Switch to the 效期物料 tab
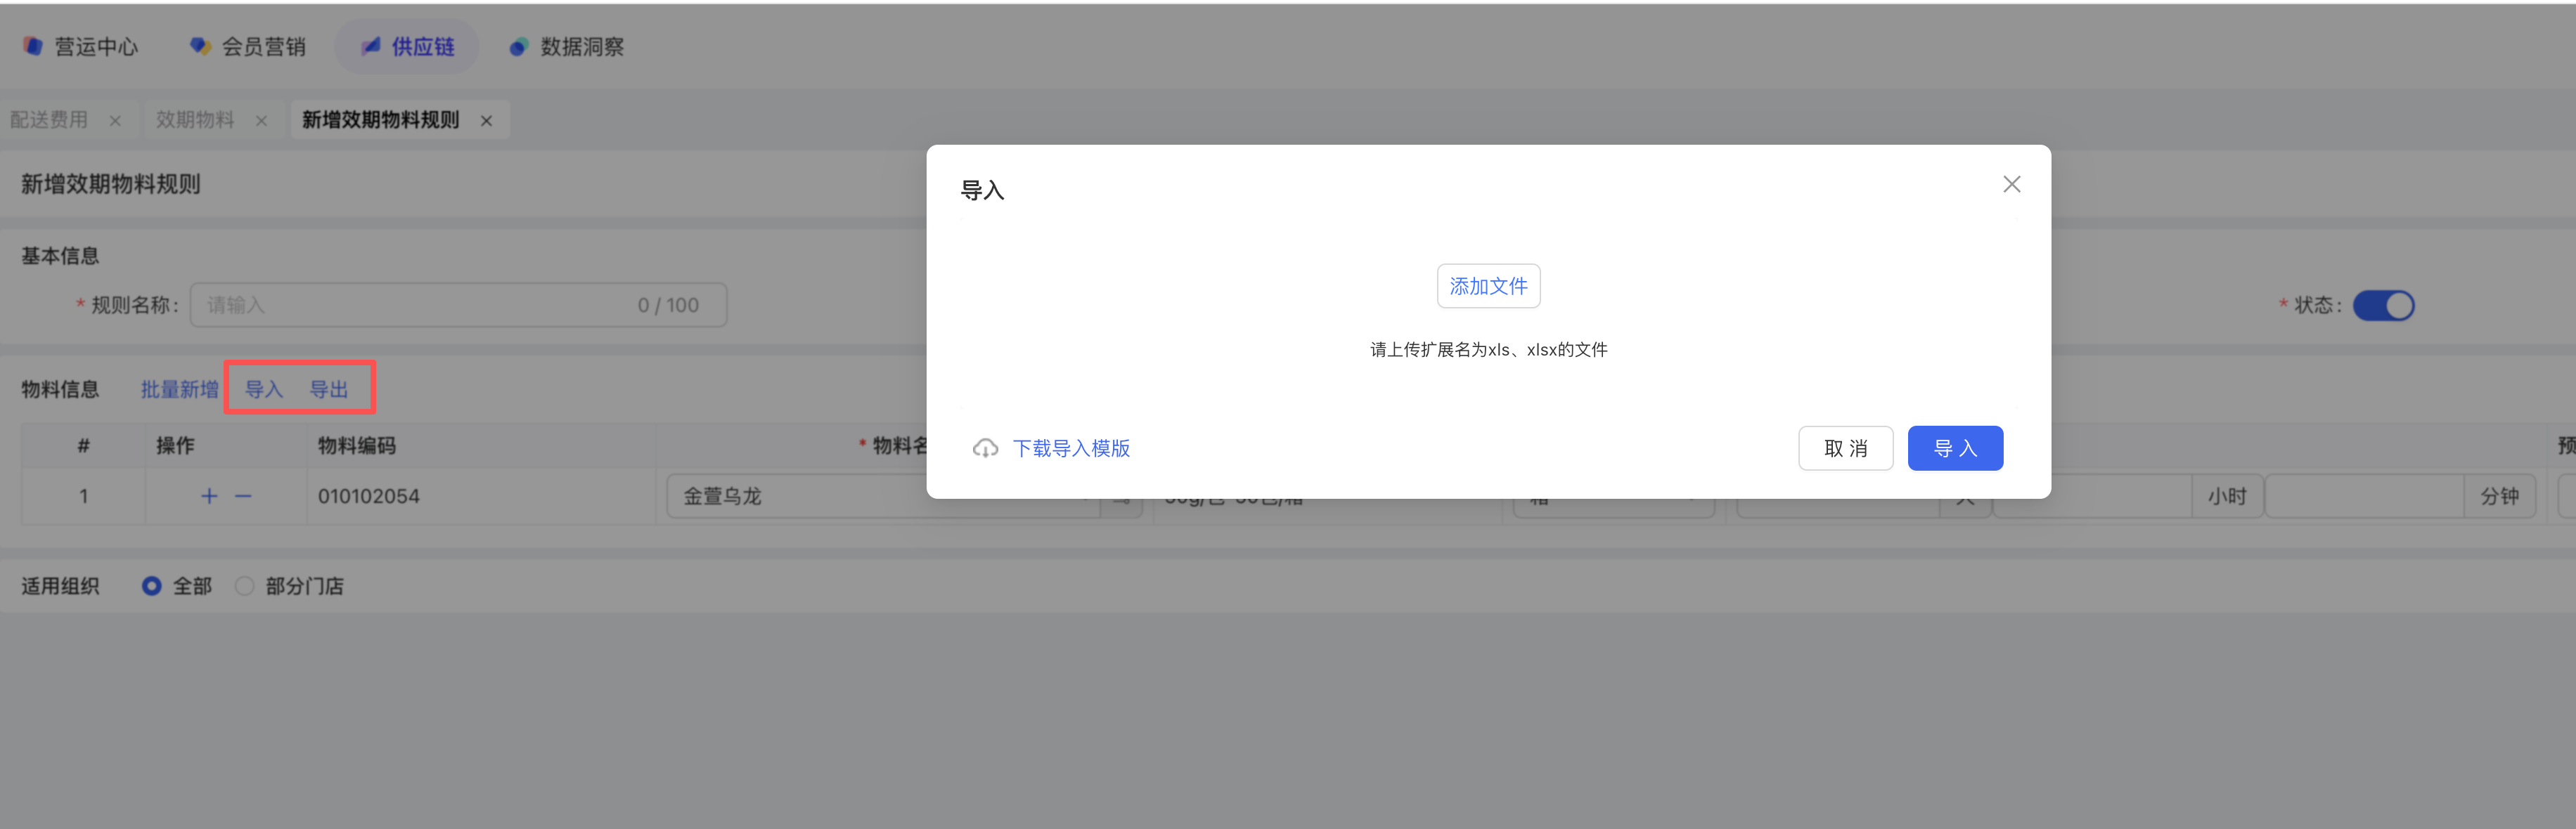The image size is (2576, 829). click(195, 120)
